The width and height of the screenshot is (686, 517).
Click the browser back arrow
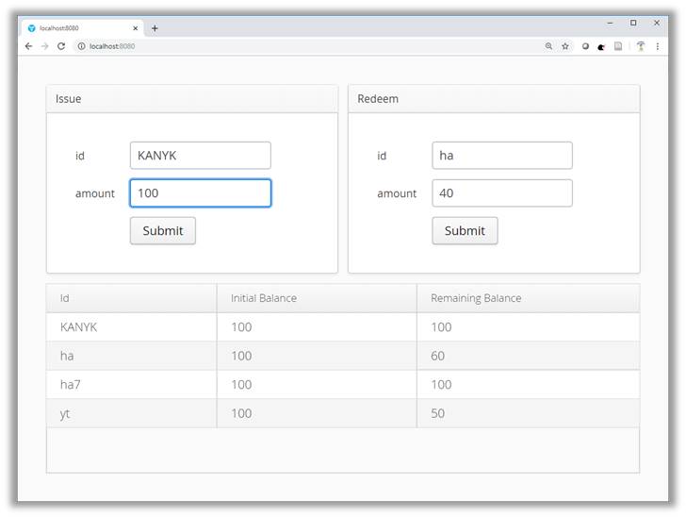click(29, 46)
